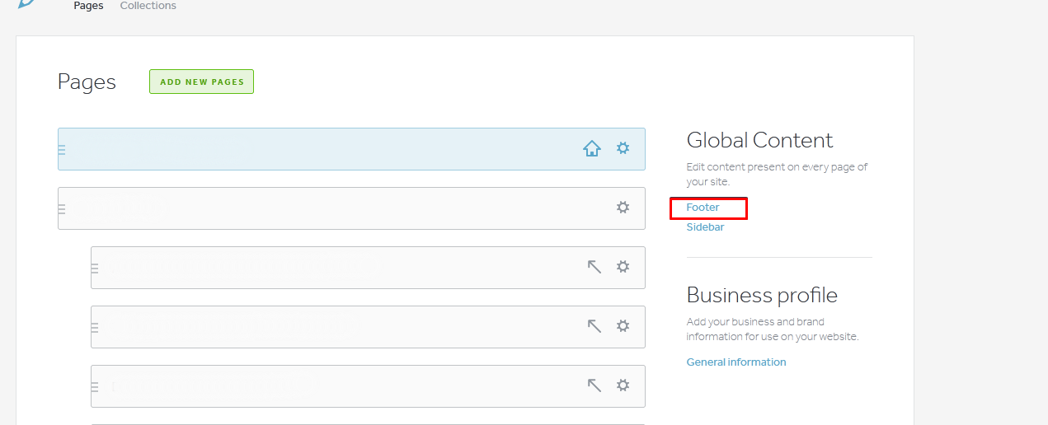Viewport: 1048px width, 425px height.
Task: Open settings gear on the second indented sub-page
Action: tap(623, 326)
